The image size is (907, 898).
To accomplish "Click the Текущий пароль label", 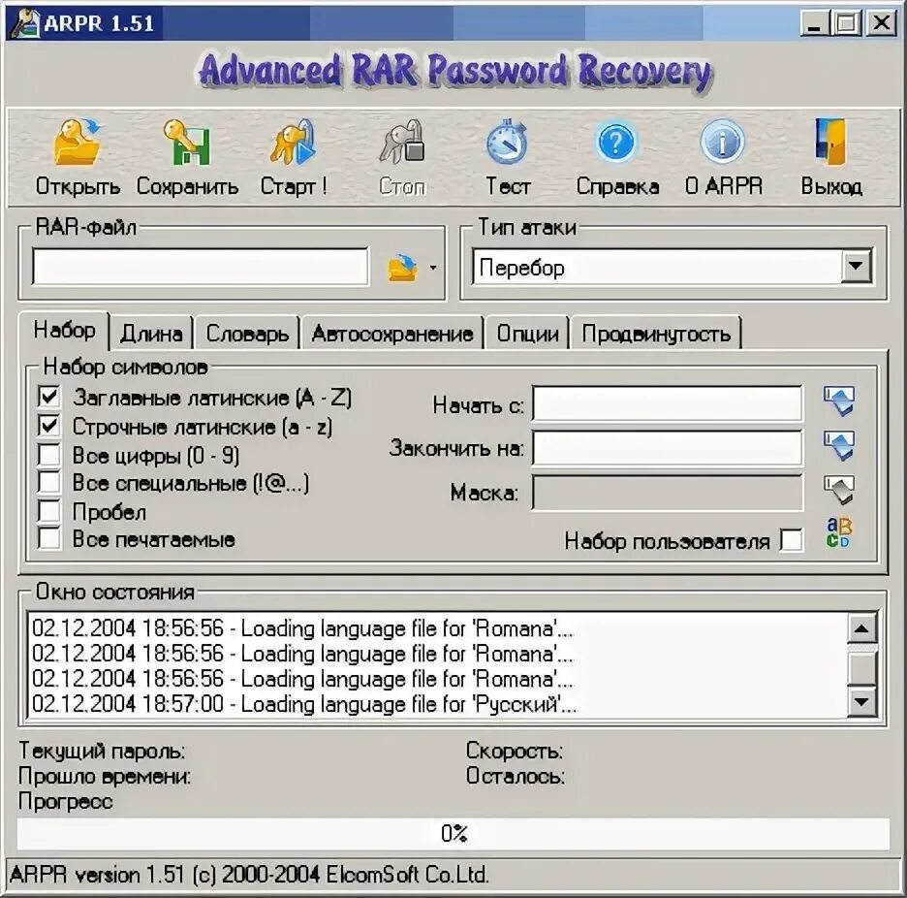I will (x=102, y=751).
